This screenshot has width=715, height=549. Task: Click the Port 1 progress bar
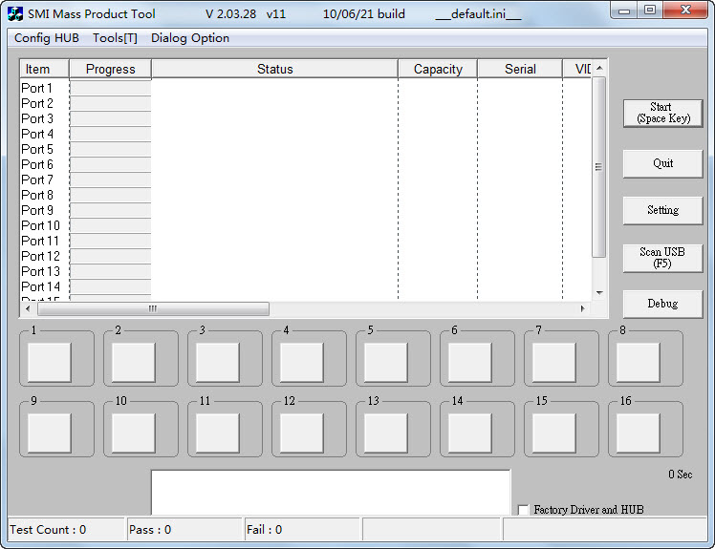(x=111, y=88)
